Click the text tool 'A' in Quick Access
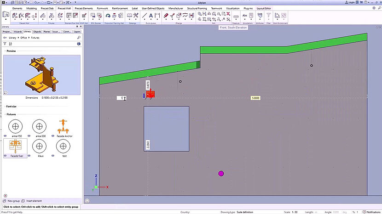Viewport: 382px width, 214px height. [x=151, y=16]
